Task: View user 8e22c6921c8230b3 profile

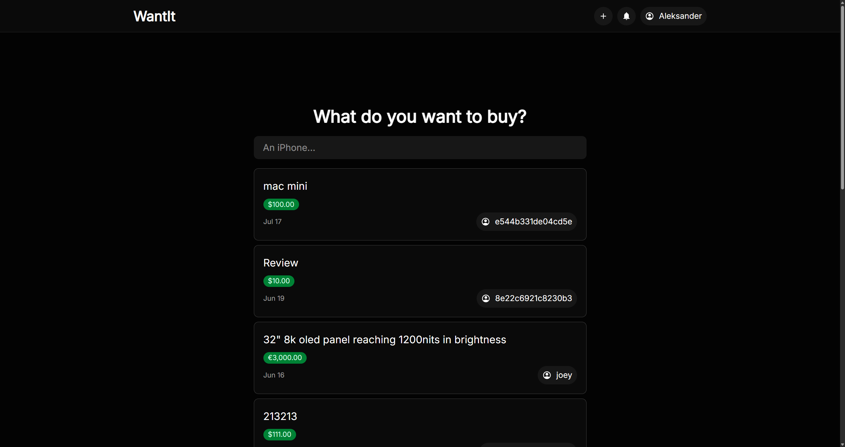Action: 533,298
